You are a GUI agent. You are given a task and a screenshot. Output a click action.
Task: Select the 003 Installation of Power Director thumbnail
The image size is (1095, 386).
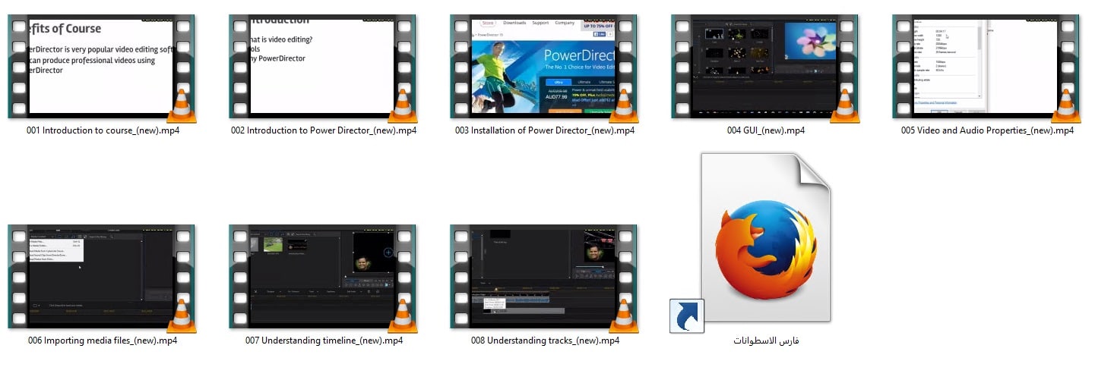(543, 66)
